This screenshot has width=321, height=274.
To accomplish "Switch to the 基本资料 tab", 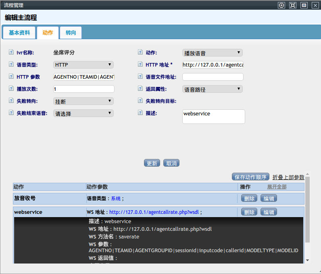I will pos(19,33).
